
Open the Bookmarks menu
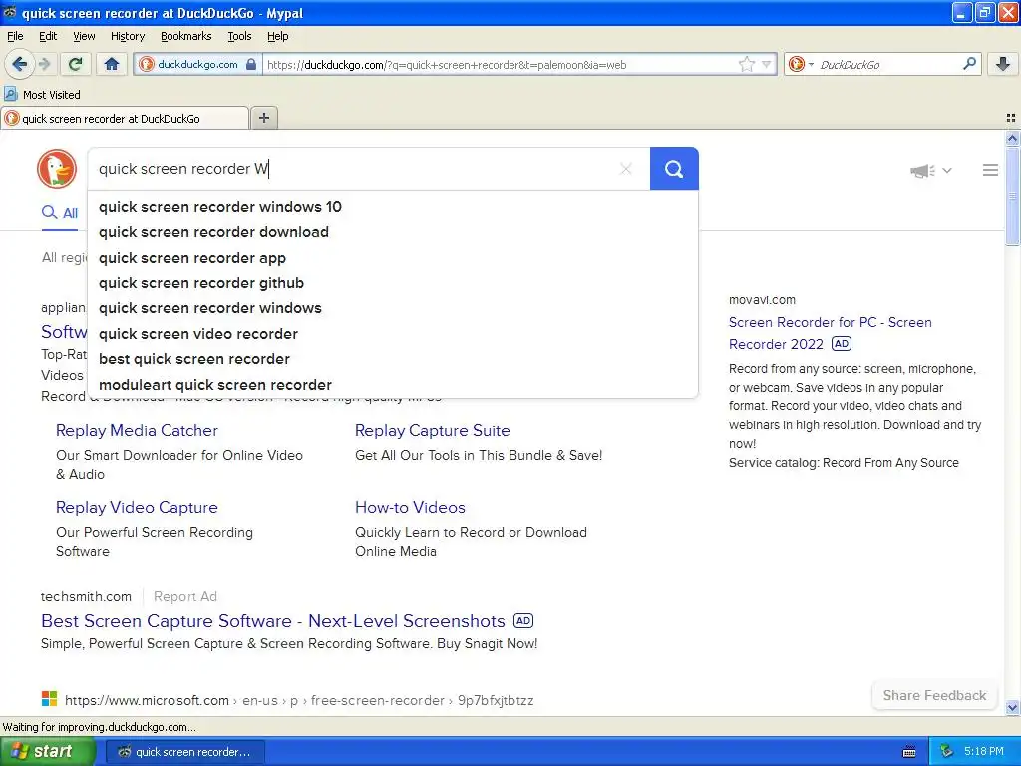pyautogui.click(x=186, y=36)
